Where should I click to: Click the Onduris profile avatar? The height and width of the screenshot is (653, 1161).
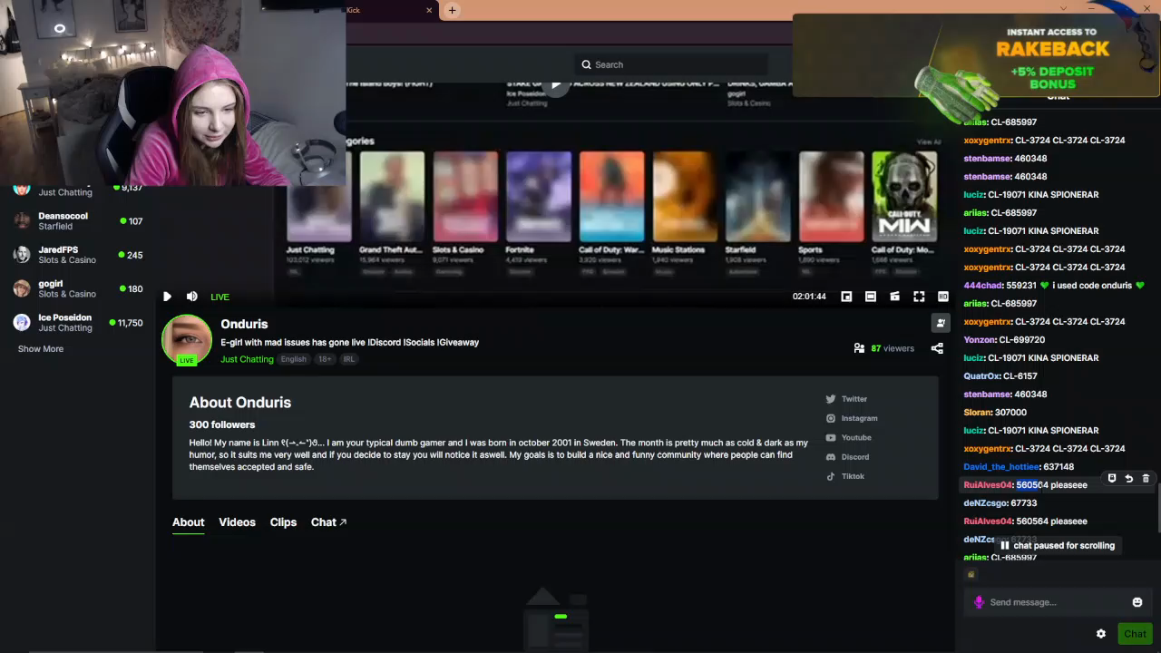[x=187, y=339]
